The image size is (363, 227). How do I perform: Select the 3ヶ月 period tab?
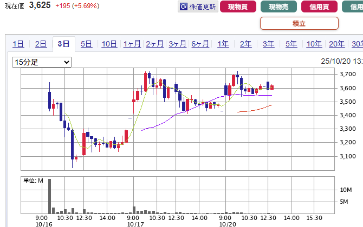coord(178,44)
